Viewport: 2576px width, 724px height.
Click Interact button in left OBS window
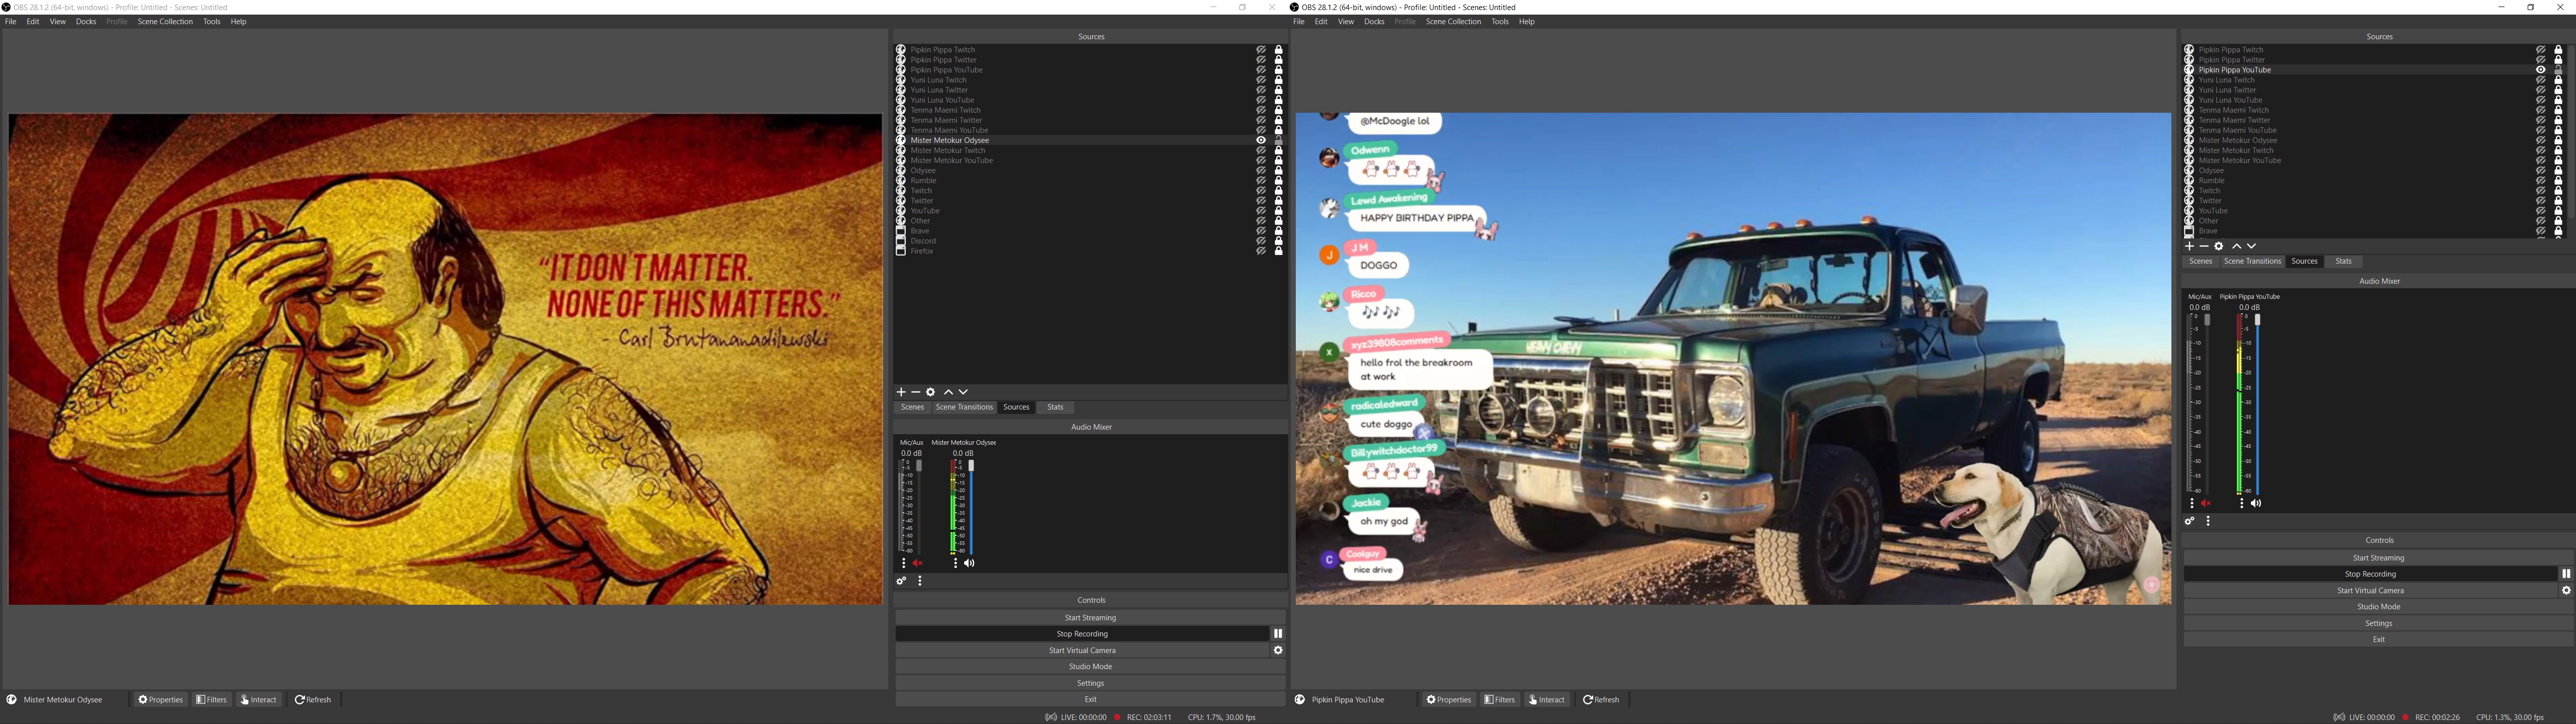coord(258,700)
